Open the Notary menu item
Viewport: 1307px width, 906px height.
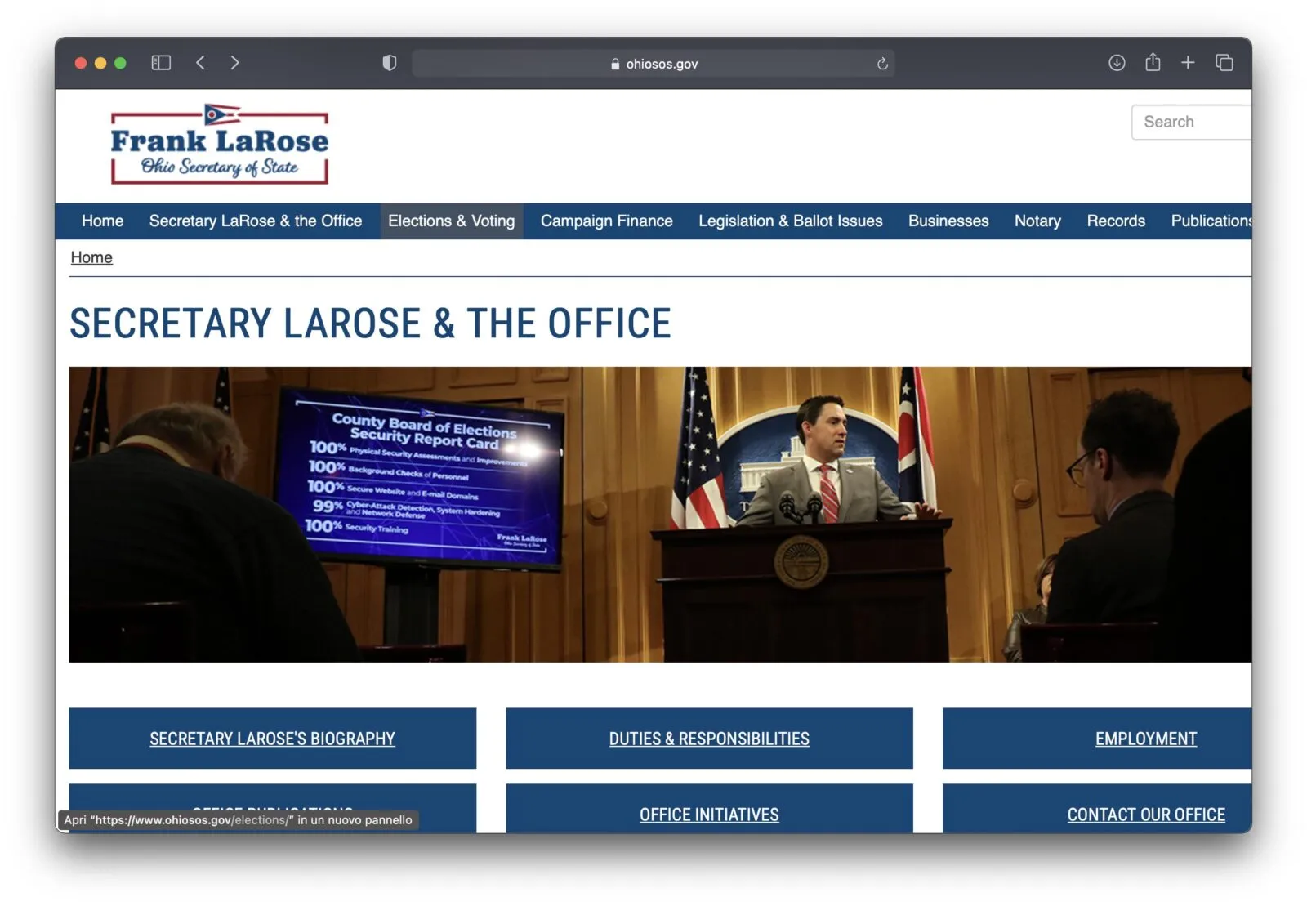coord(1037,221)
